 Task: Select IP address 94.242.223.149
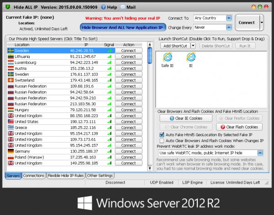84,62
